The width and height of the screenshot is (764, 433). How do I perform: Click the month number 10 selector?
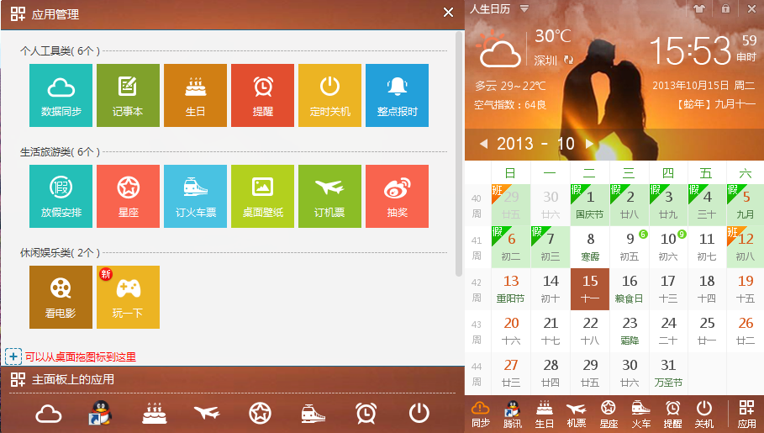[x=566, y=144]
